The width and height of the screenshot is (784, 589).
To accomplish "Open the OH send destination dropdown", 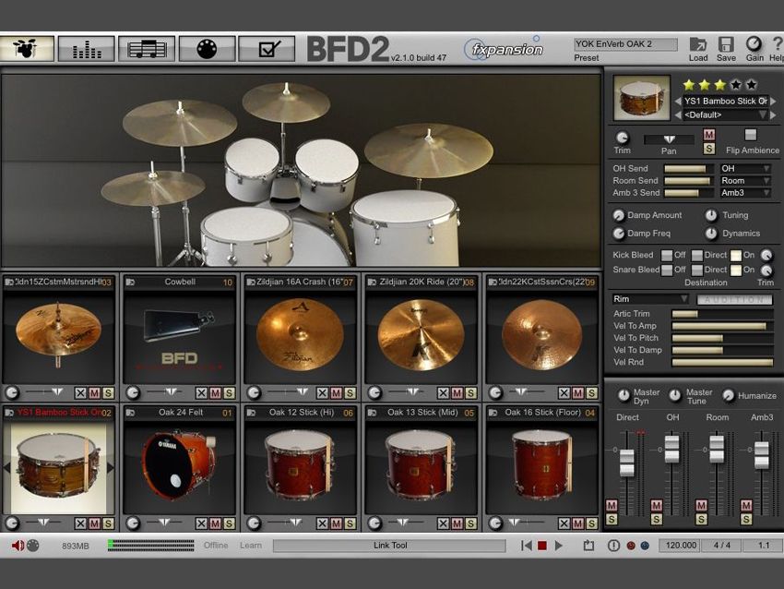I will [x=745, y=169].
